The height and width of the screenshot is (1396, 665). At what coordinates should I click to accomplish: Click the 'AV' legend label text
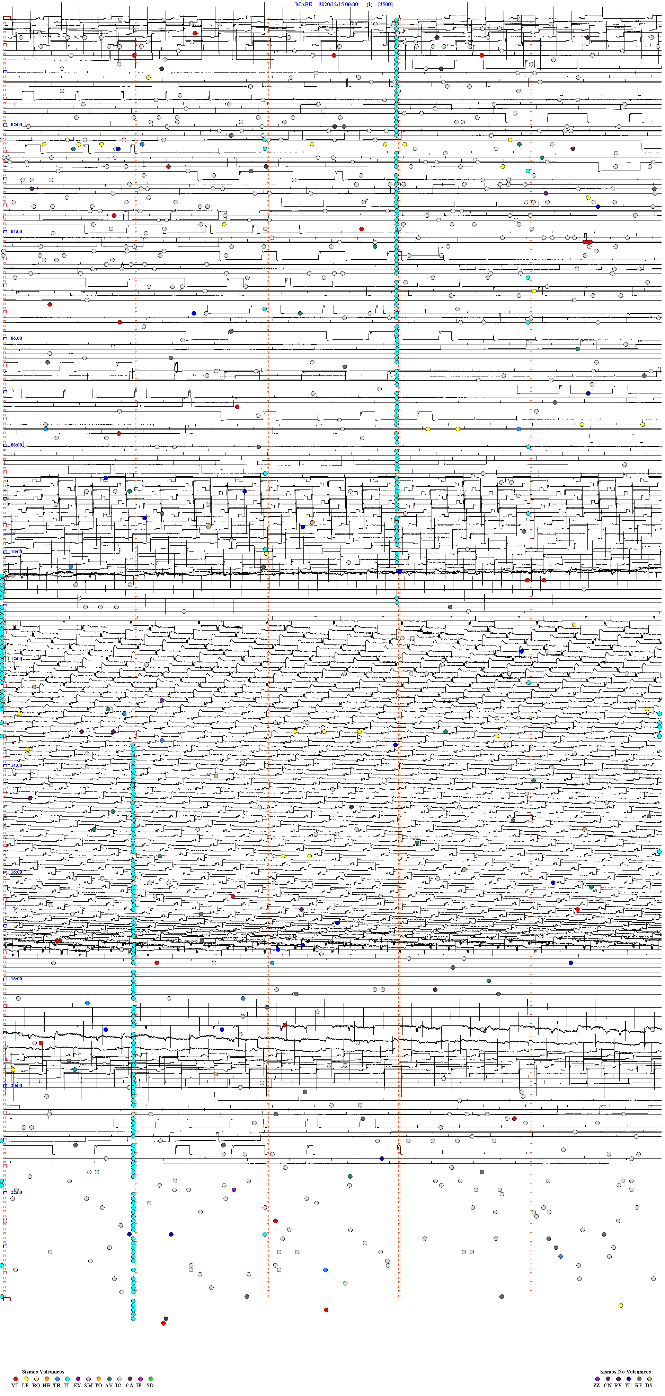pyautogui.click(x=109, y=1386)
